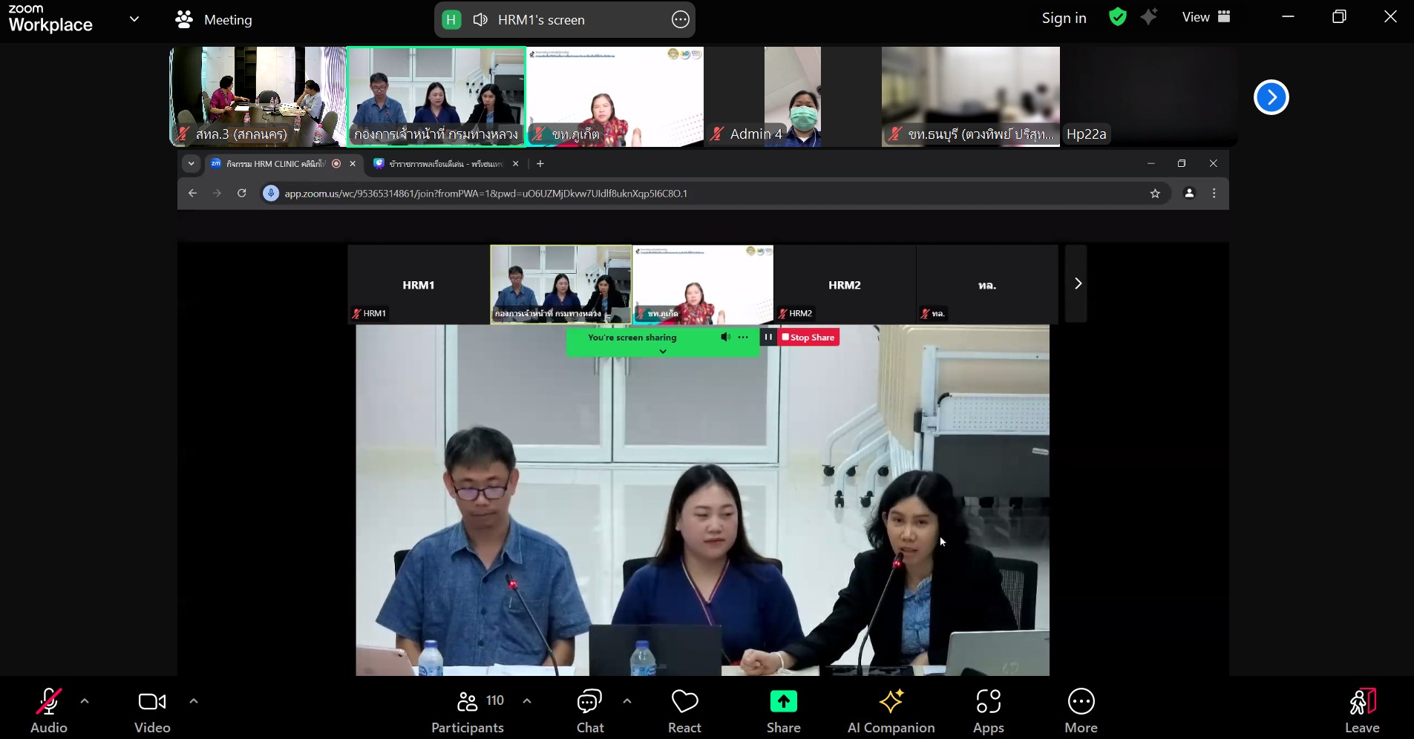Open the More options menu
This screenshot has height=739, width=1414.
[x=1081, y=710]
